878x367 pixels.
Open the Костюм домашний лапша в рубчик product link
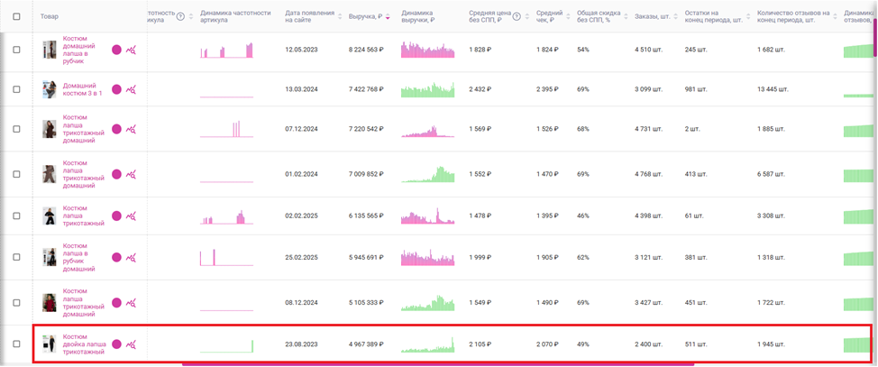(79, 50)
